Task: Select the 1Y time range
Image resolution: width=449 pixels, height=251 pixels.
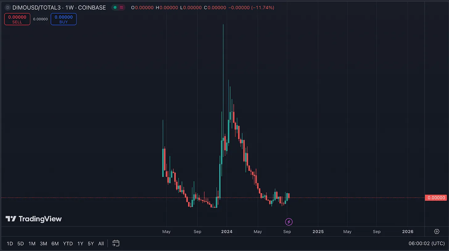Action: pyautogui.click(x=80, y=244)
